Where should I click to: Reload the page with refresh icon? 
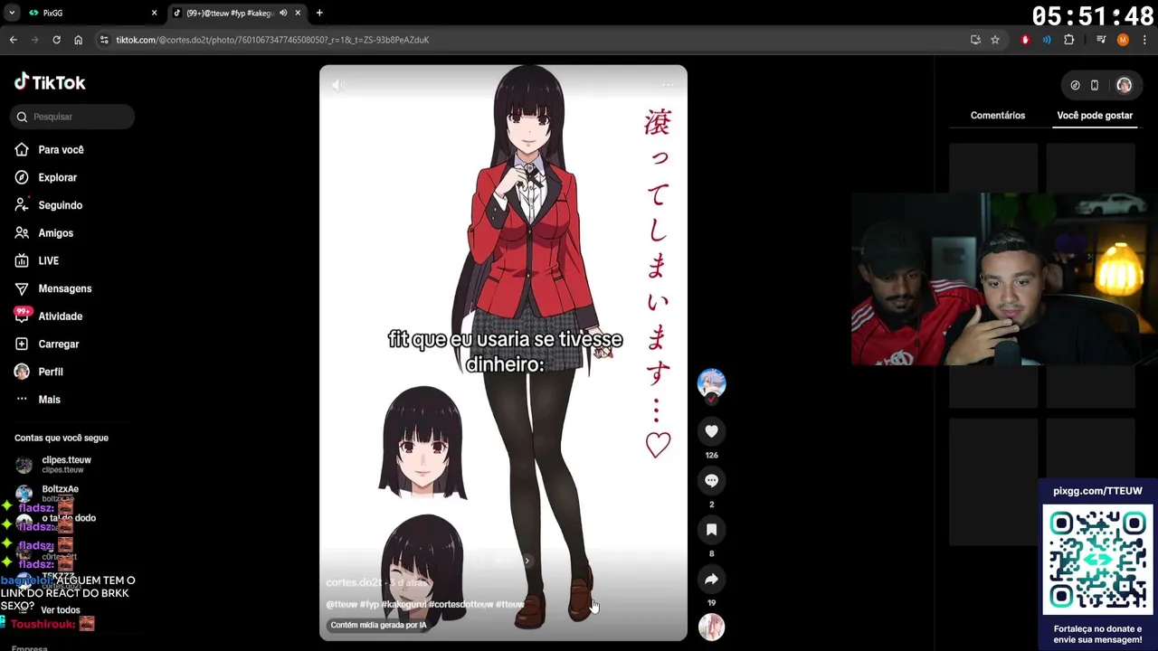(x=56, y=40)
